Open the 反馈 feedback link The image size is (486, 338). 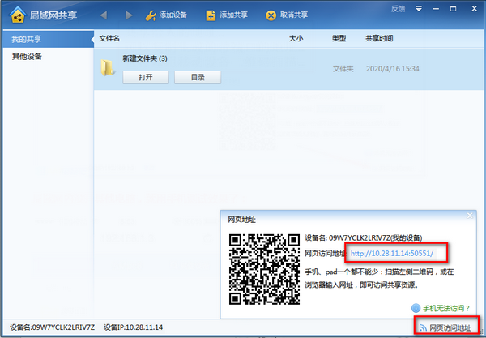pyautogui.click(x=398, y=9)
